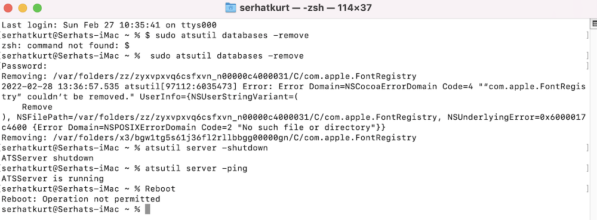Click the 'ATSServer shutdown' output line

[48, 158]
